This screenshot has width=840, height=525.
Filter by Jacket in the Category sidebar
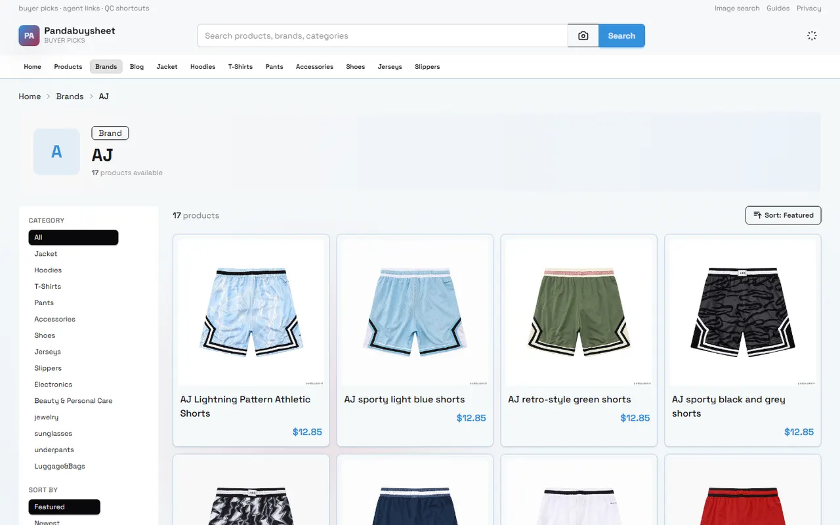coord(46,254)
